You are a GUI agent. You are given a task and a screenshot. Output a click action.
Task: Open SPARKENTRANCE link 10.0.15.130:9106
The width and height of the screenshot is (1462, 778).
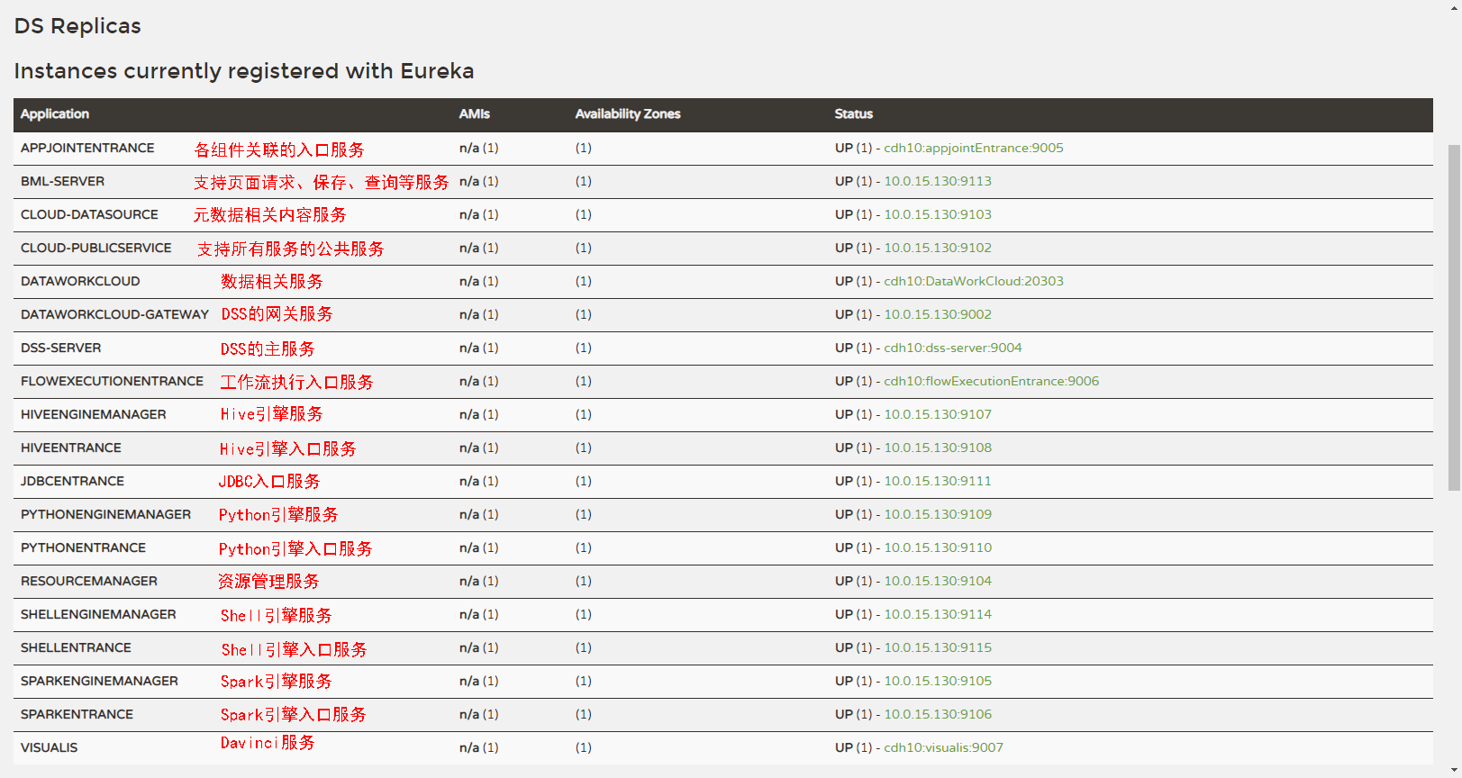(x=937, y=714)
